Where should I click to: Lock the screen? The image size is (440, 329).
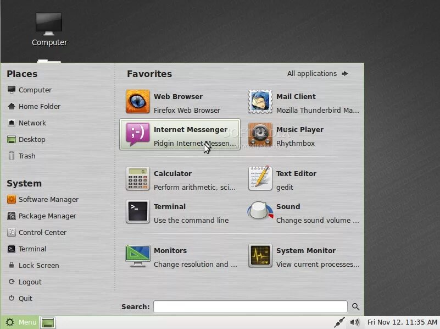coord(39,265)
